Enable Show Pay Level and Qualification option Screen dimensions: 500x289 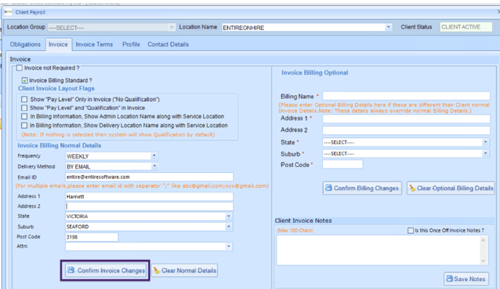(x=24, y=108)
